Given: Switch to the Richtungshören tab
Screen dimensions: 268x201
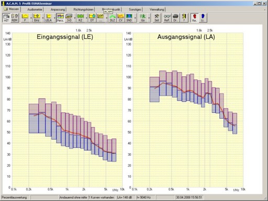Looking at the screenshot, I should (x=83, y=9).
